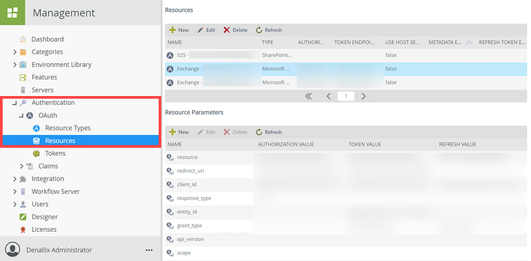Expand the Categories tree node
This screenshot has width=531, height=261.
pos(15,52)
